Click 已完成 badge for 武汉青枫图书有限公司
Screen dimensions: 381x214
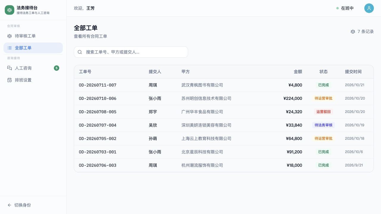tap(324, 85)
